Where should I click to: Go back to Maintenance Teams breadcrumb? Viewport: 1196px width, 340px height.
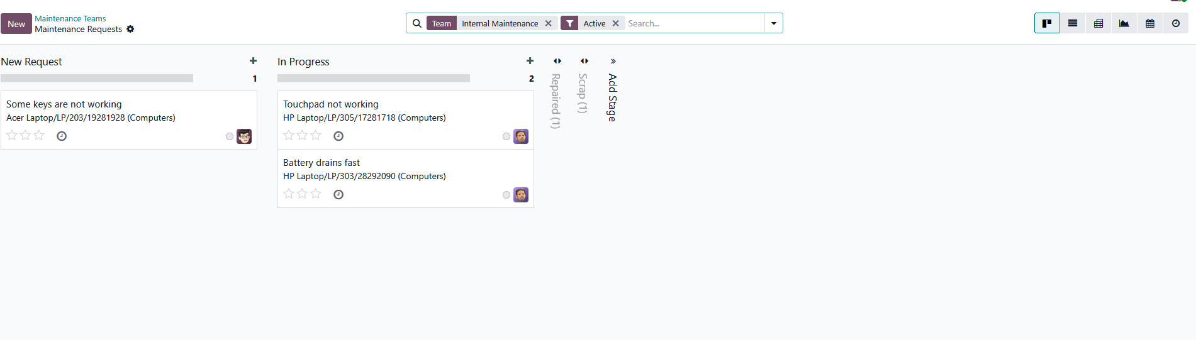pyautogui.click(x=70, y=18)
